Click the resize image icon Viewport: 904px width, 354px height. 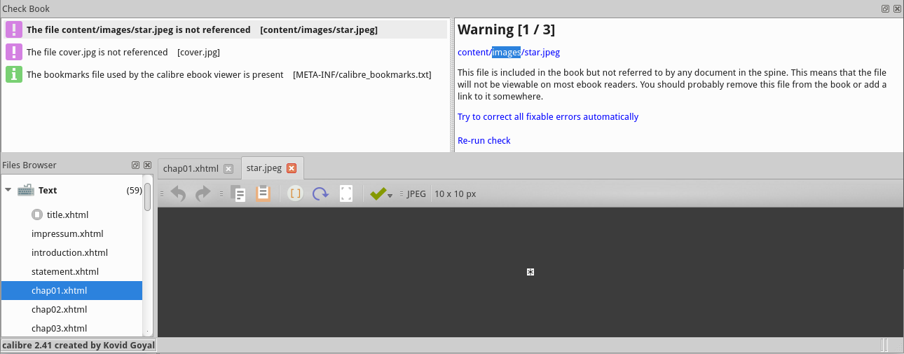(346, 193)
